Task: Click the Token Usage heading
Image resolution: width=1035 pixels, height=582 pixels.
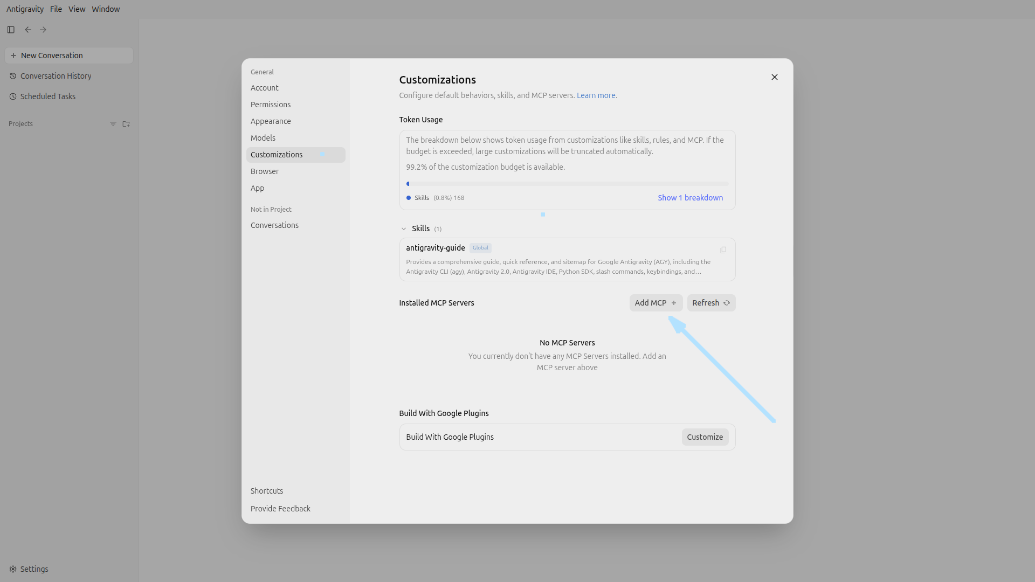Action: click(421, 120)
